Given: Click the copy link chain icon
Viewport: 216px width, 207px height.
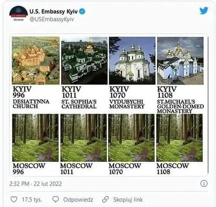Looking at the screenshot, I should click(105, 200).
